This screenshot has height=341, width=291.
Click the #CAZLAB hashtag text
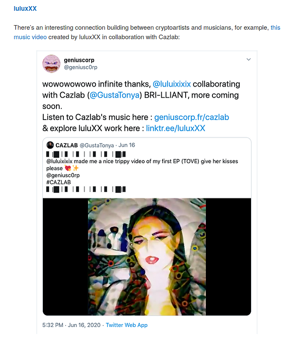coord(58,182)
